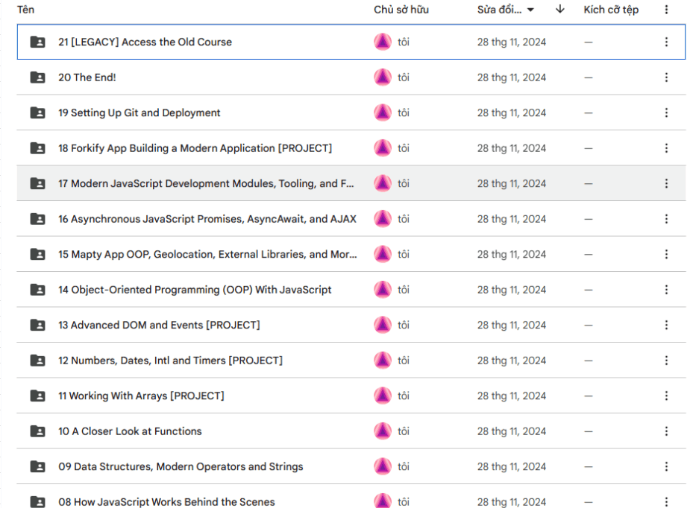Select 17 Modern JavaScript Development folder
Viewport: 693px width, 508px height.
click(x=206, y=184)
